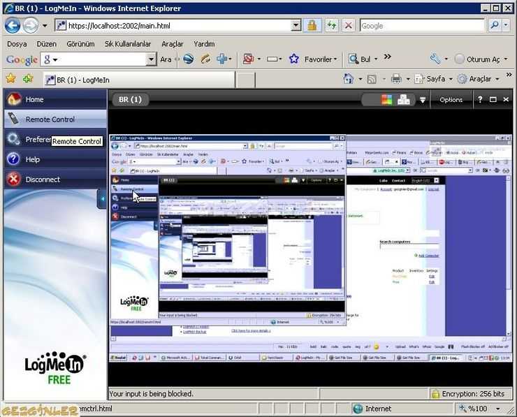Click the RSS feeds icon
The height and width of the screenshot is (417, 517).
tap(372, 79)
